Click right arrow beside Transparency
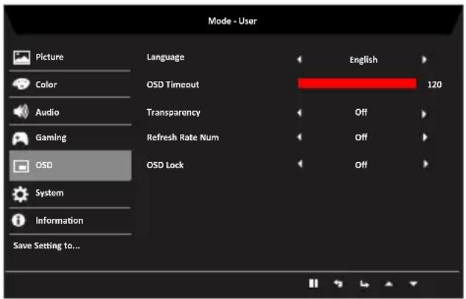This screenshot has height=299, width=466. [424, 114]
